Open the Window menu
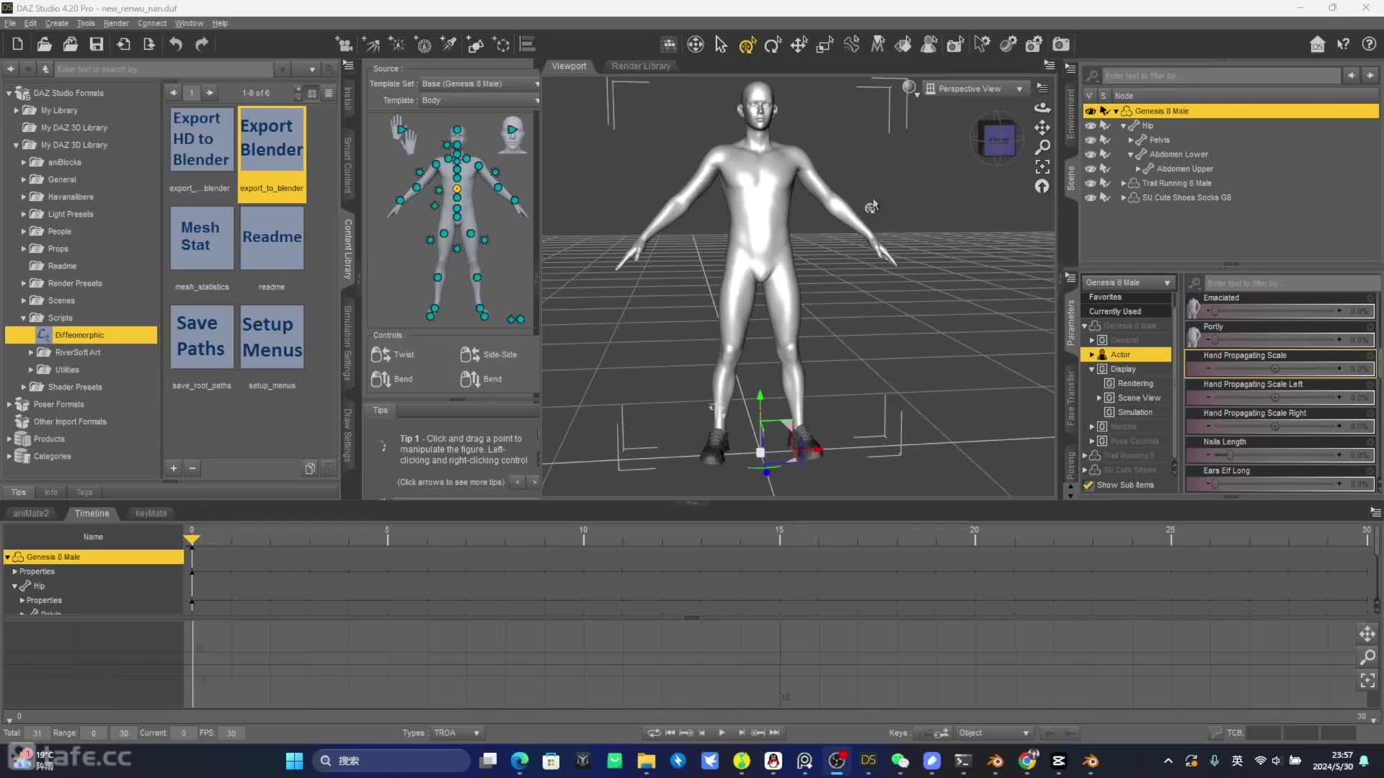1384x778 pixels. (189, 23)
